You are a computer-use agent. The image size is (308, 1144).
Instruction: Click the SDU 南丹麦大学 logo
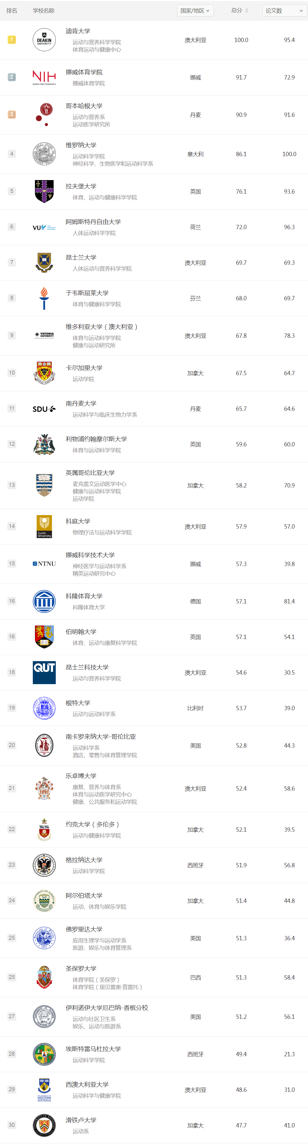tap(44, 409)
